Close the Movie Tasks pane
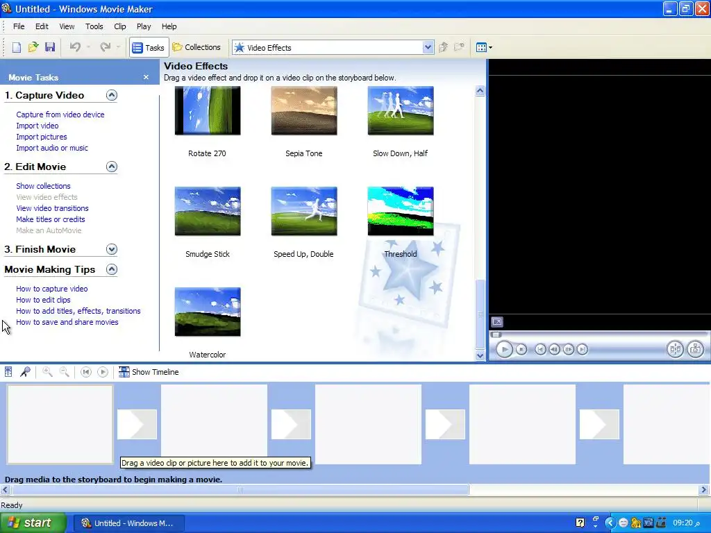The width and height of the screenshot is (711, 533). 146,77
